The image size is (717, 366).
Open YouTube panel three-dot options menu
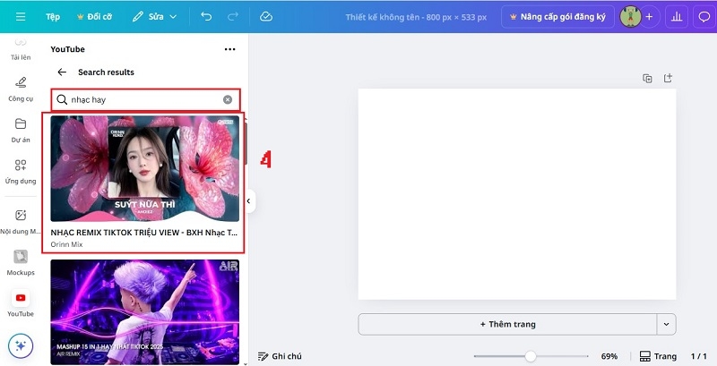[230, 49]
